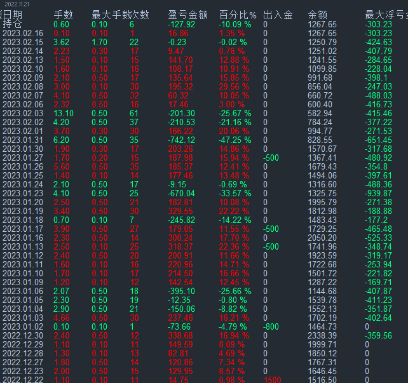Select the 29.56 % percentage cell
The height and width of the screenshot is (383, 408).
click(235, 86)
